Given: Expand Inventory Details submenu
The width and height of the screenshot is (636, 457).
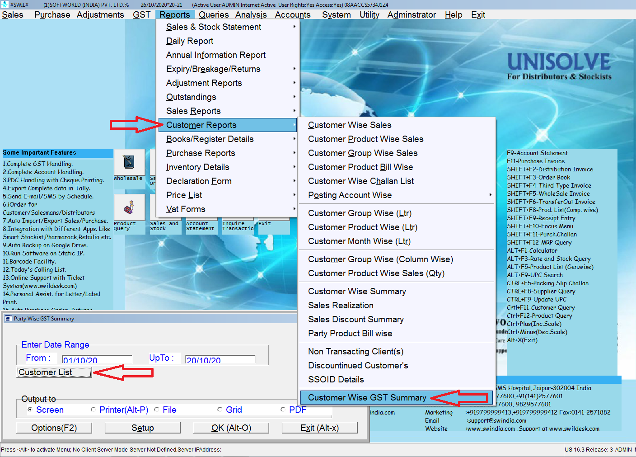Looking at the screenshot, I should [228, 167].
